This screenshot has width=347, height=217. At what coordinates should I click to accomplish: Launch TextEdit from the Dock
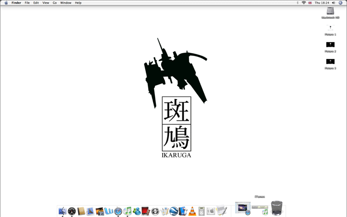click(x=221, y=210)
